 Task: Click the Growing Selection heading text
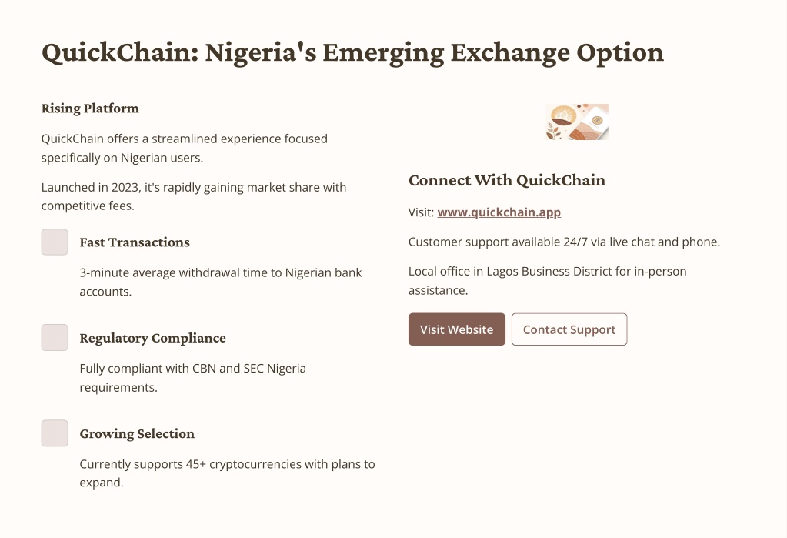(x=137, y=433)
